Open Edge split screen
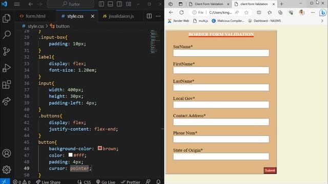Viewport: 328px width, 184px height. [259, 12]
